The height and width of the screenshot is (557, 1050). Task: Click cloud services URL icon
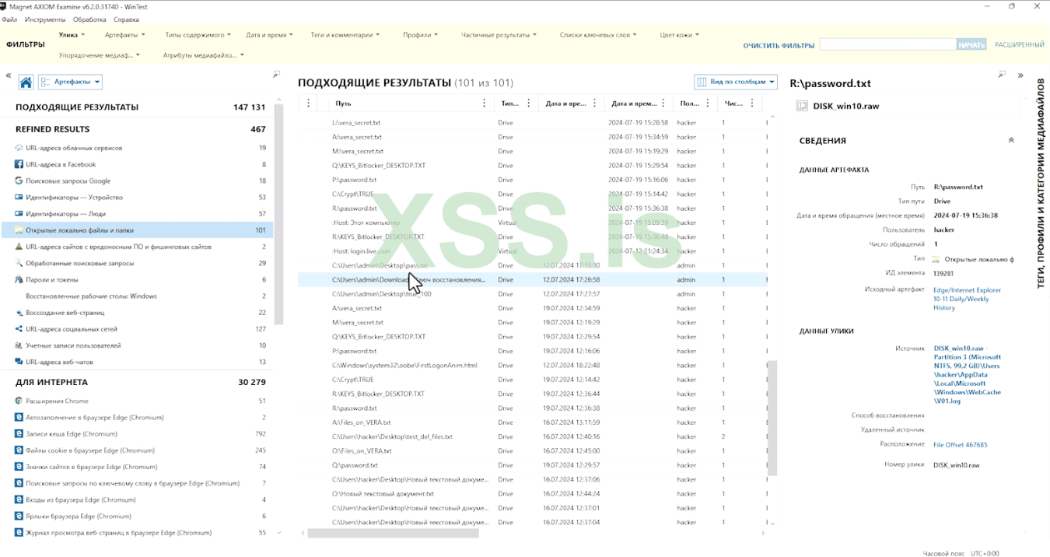(19, 148)
